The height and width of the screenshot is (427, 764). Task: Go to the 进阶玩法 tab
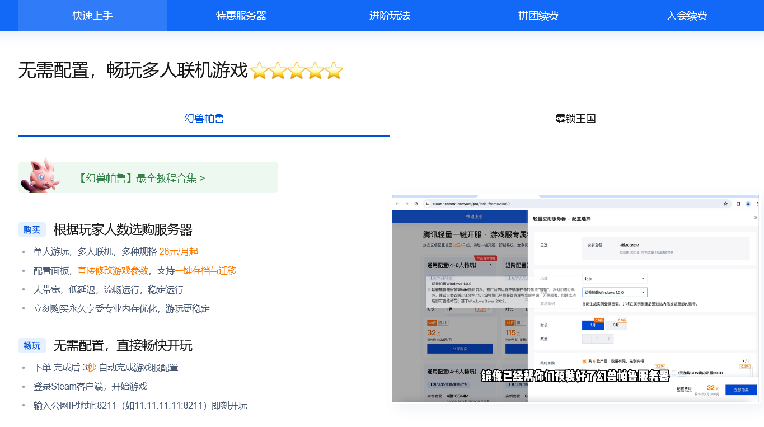[390, 16]
